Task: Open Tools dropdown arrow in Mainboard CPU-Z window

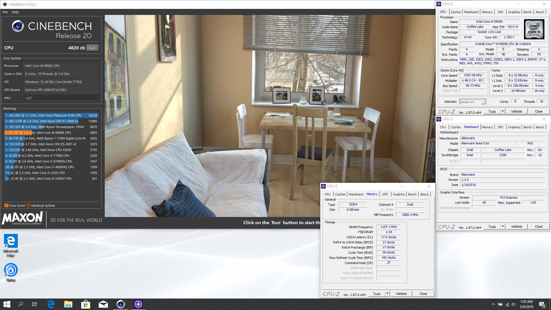Action: (x=503, y=226)
